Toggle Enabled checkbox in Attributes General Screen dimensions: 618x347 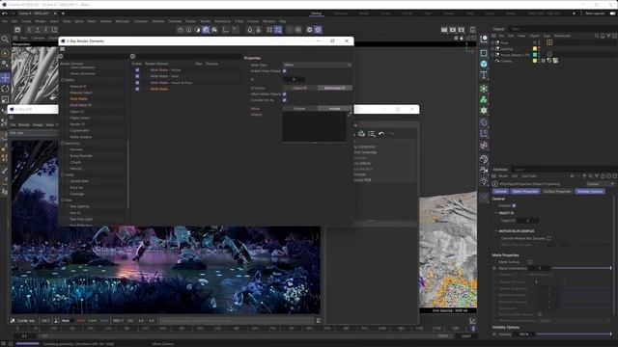[x=514, y=205]
